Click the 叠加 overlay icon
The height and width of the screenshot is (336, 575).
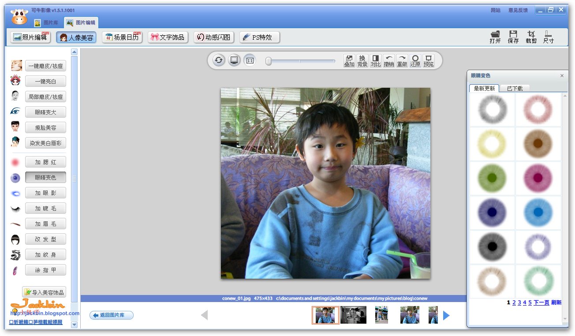point(349,61)
